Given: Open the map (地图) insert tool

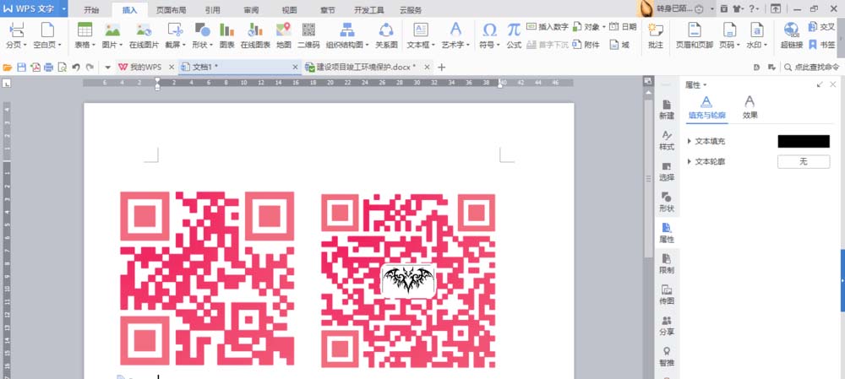Looking at the screenshot, I should pos(283,35).
